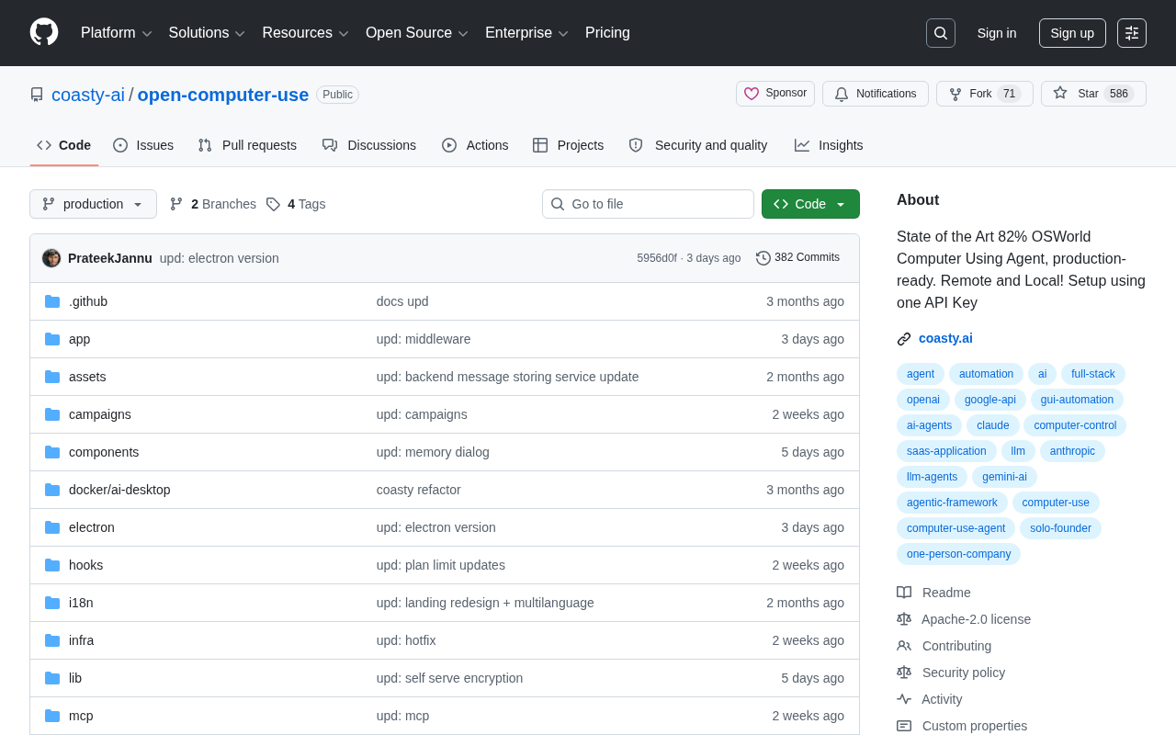
Task: Click the Sign up button
Action: (1072, 33)
